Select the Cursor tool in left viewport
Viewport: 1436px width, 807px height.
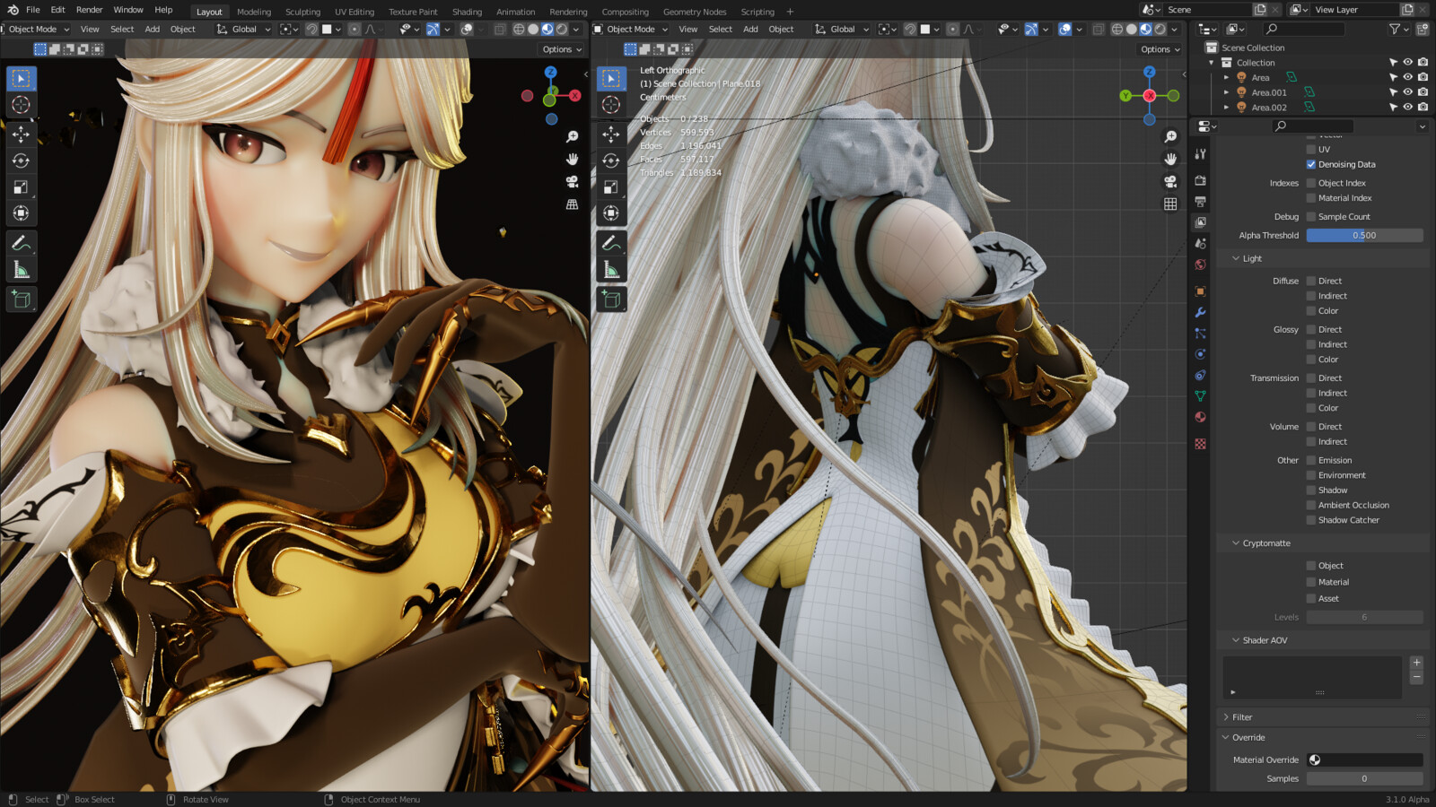(21, 105)
